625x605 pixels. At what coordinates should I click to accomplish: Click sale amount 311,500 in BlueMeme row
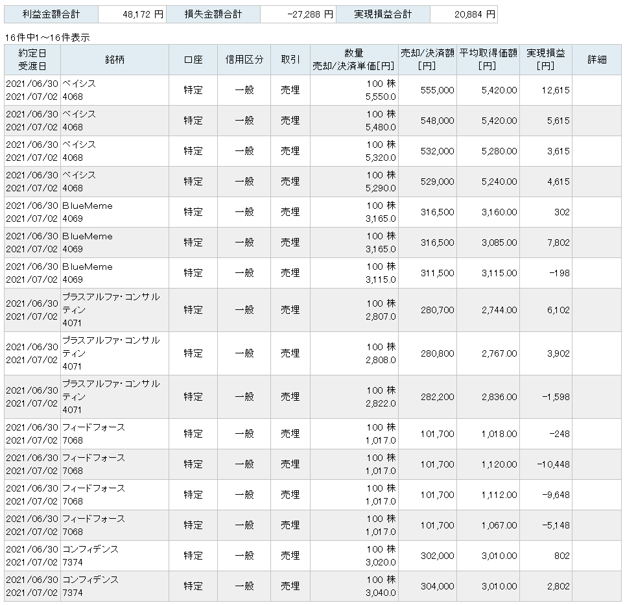click(437, 274)
